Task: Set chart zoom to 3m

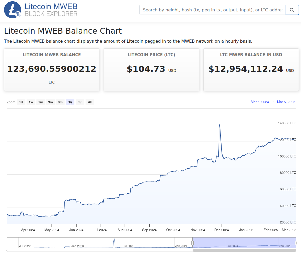Action: 50,102
